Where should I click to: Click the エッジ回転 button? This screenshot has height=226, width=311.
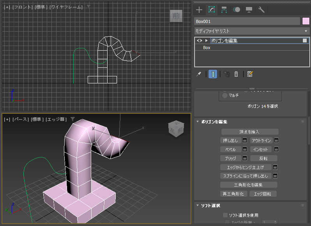[x=263, y=194]
